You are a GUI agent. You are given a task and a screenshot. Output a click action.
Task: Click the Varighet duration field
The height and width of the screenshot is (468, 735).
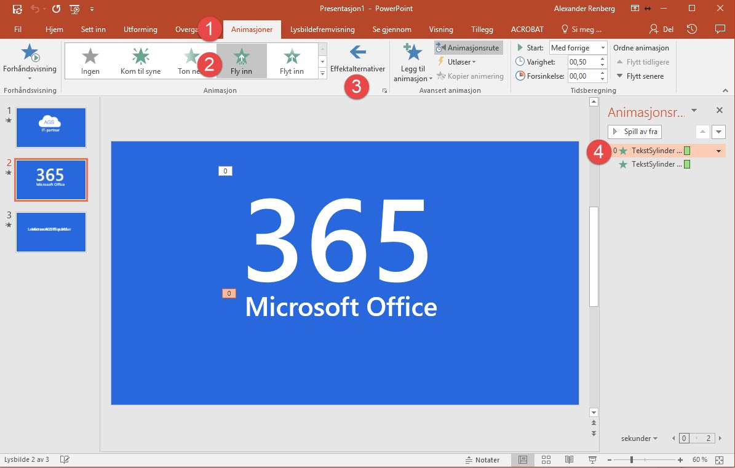(583, 62)
